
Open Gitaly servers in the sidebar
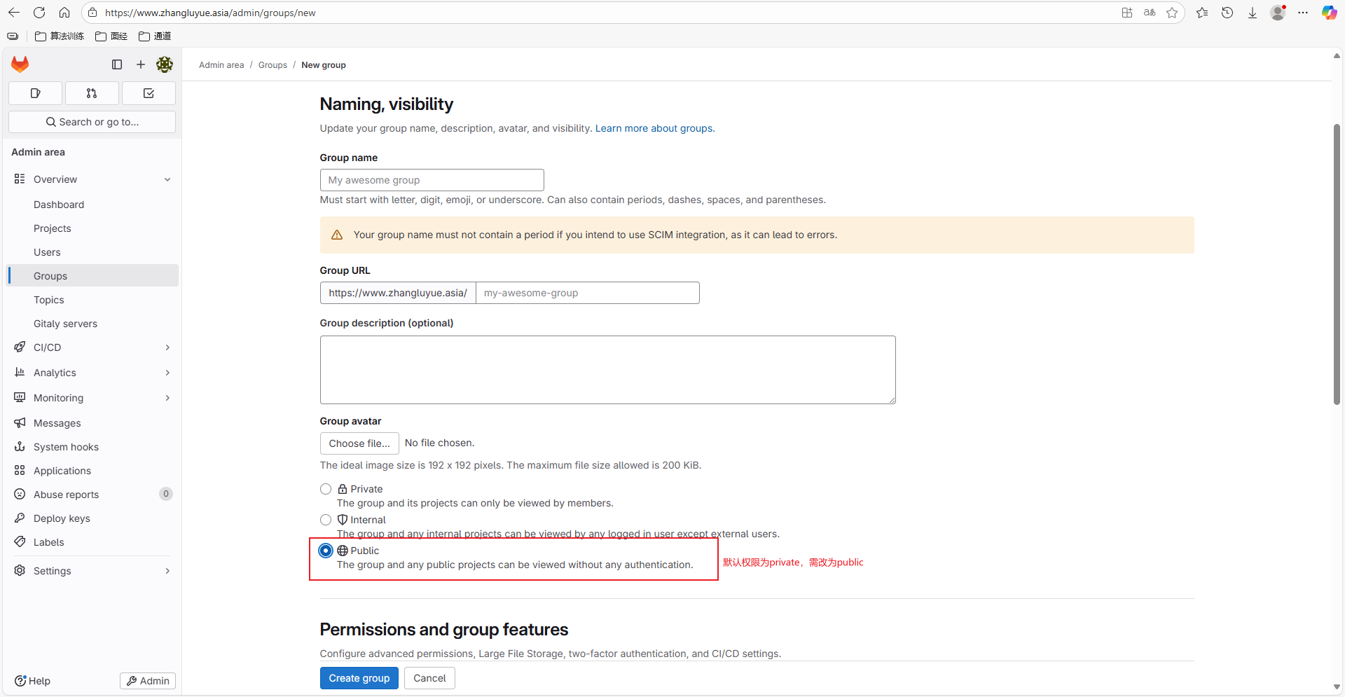pyautogui.click(x=92, y=324)
